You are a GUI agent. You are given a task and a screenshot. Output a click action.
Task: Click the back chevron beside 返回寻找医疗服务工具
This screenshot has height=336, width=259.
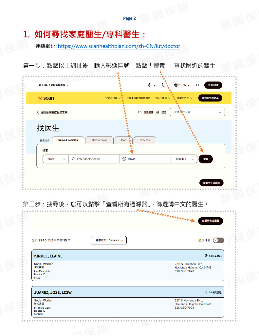(38, 112)
